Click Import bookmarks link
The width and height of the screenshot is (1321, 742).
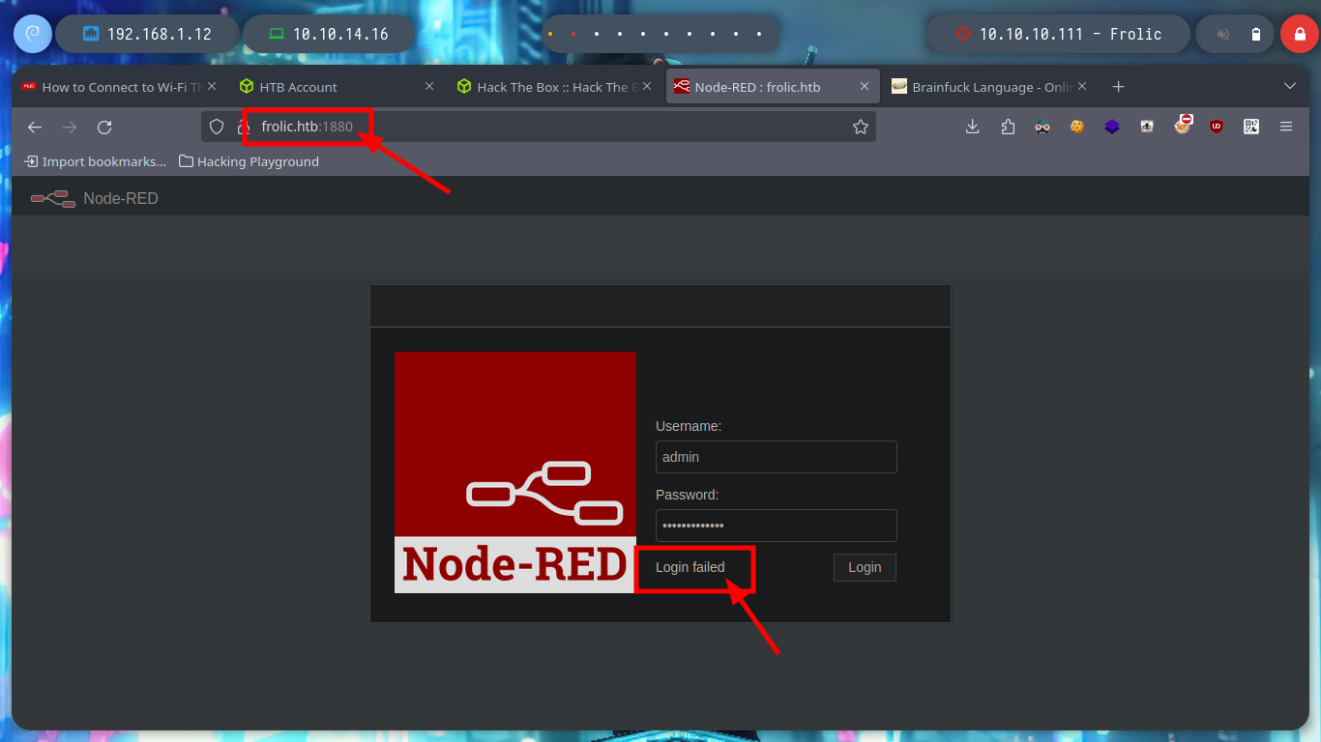(x=95, y=161)
